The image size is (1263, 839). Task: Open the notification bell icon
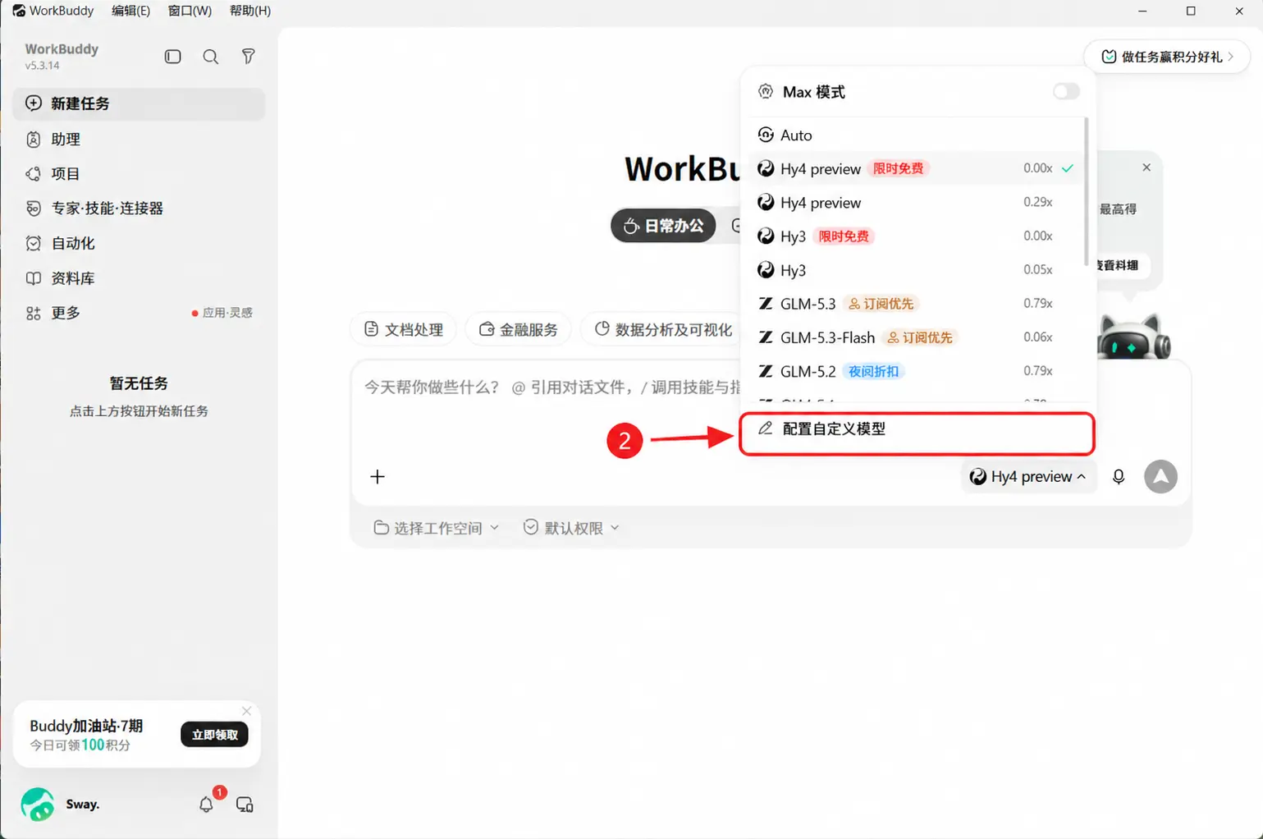click(206, 805)
